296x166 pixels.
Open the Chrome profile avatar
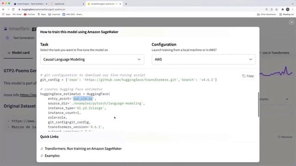point(288,9)
